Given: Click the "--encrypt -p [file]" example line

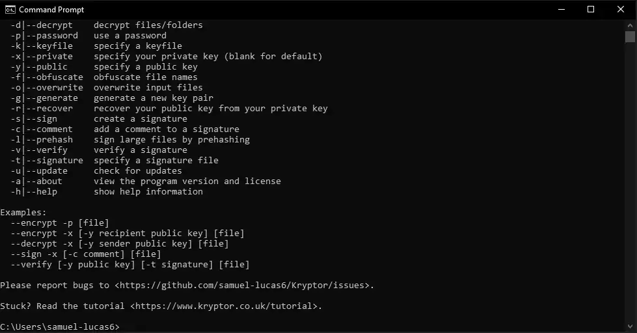Looking at the screenshot, I should pyautogui.click(x=60, y=223).
